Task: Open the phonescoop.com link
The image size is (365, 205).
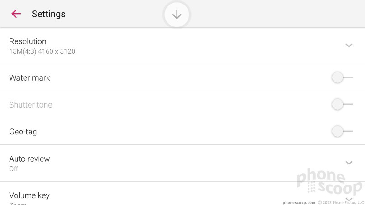Action: pos(299,203)
